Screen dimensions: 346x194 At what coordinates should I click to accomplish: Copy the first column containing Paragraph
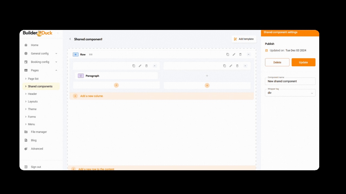134,66
